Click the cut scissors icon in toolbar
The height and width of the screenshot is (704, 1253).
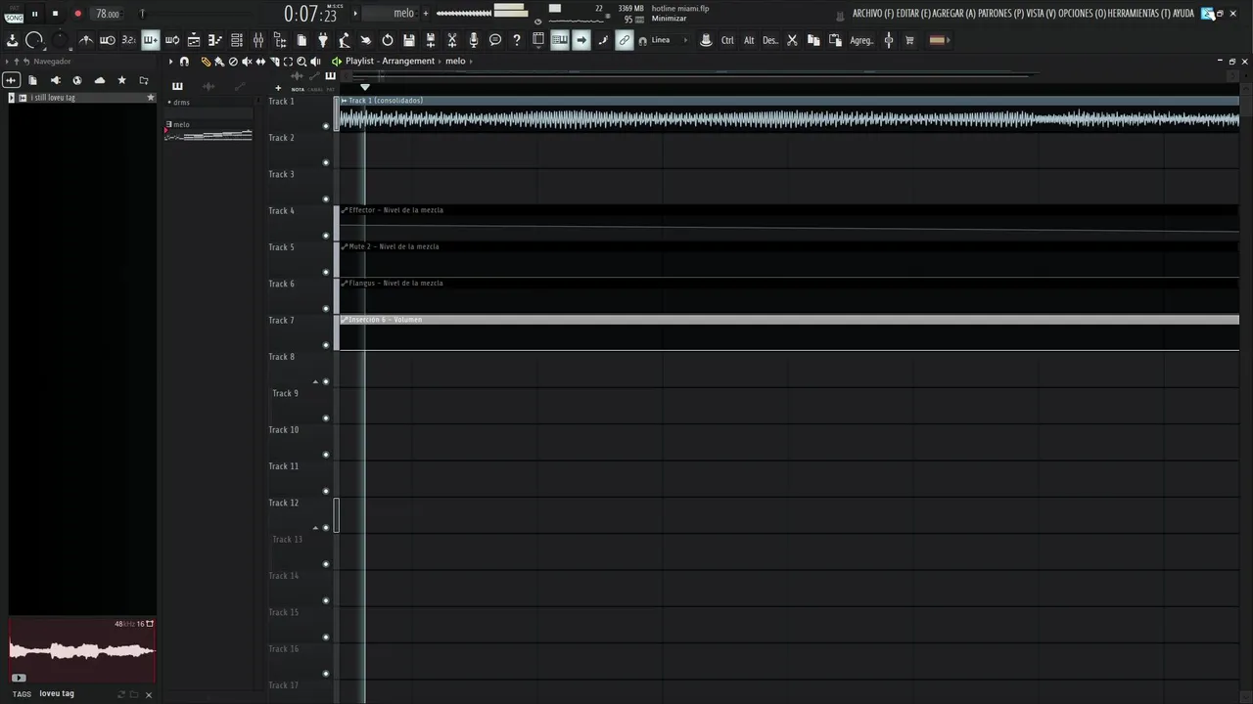tap(792, 40)
